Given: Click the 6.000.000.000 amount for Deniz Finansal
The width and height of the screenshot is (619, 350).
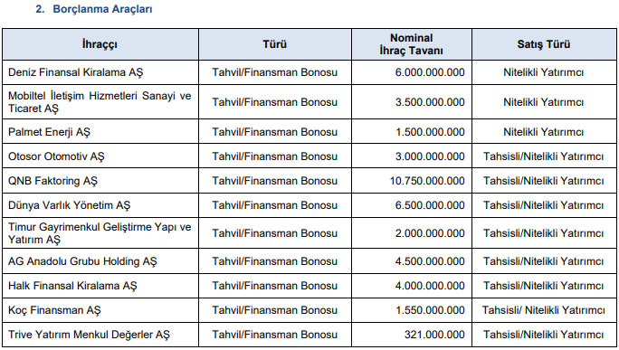Looking at the screenshot, I should [x=430, y=72].
